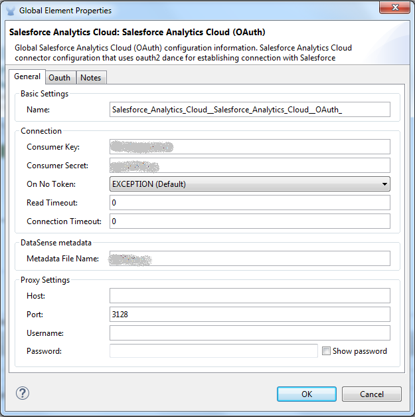
Task: Click the On No Token label
Action: tap(51, 184)
